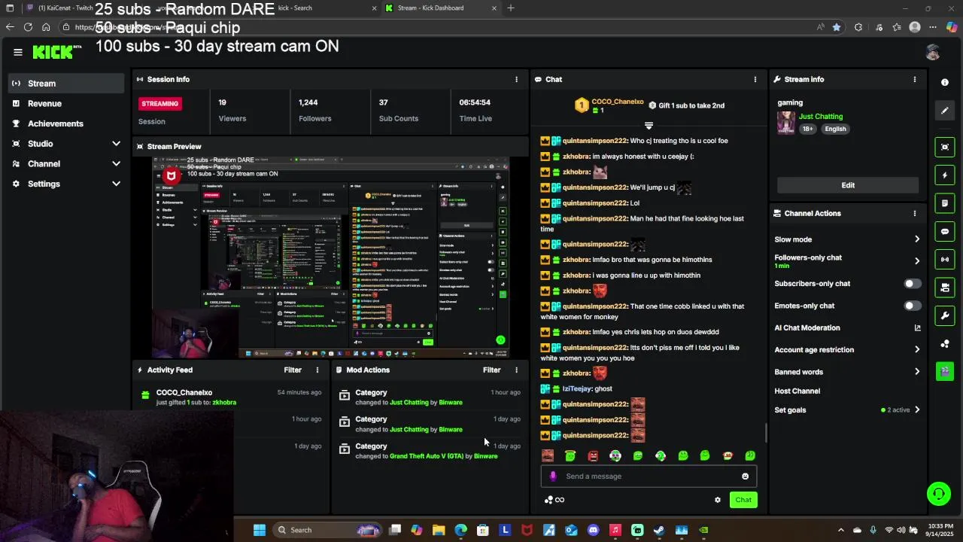
Task: Open Banned words options arrow
Action: pos(917,372)
